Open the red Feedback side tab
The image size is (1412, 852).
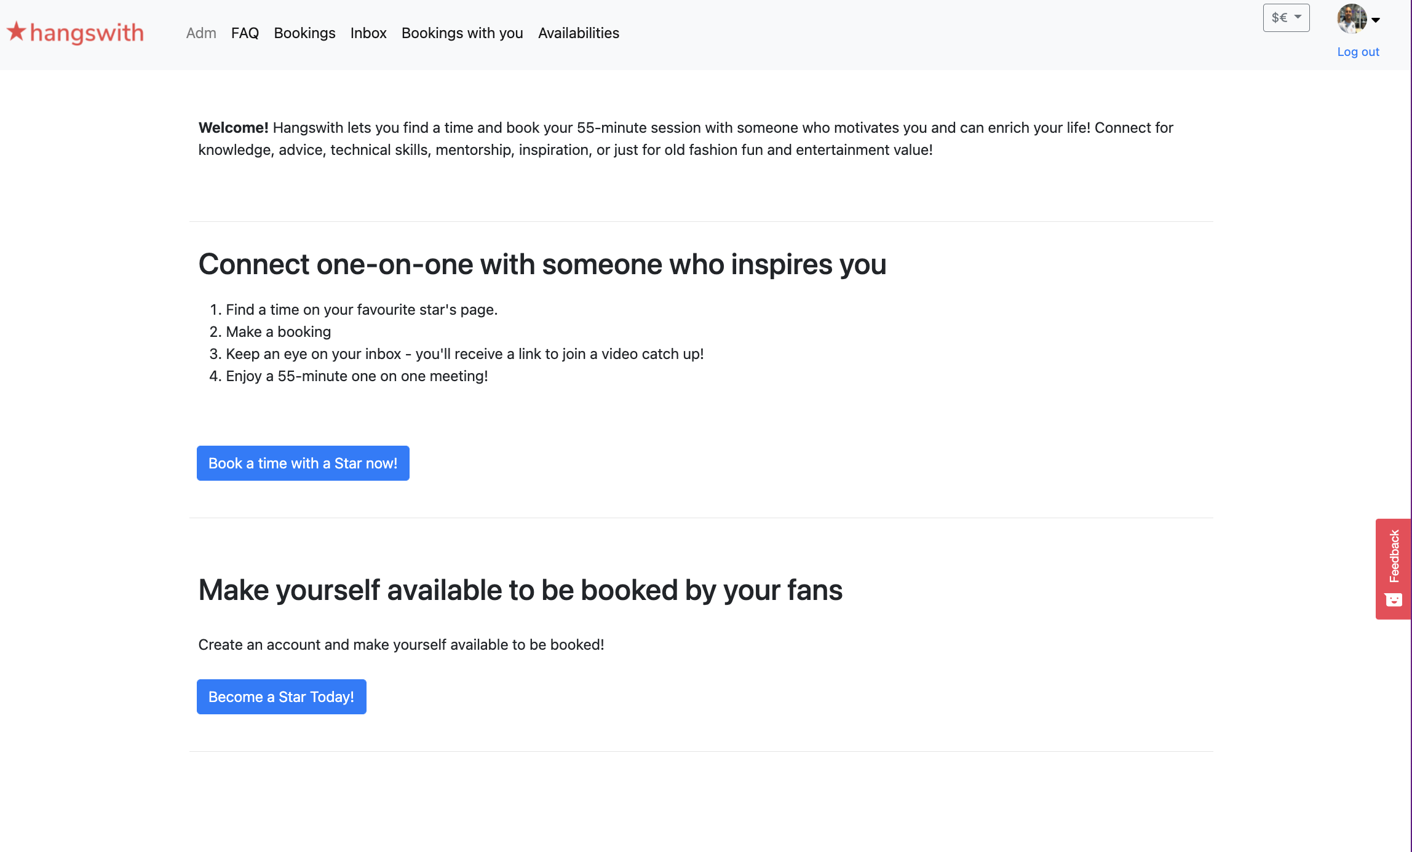[x=1394, y=556]
